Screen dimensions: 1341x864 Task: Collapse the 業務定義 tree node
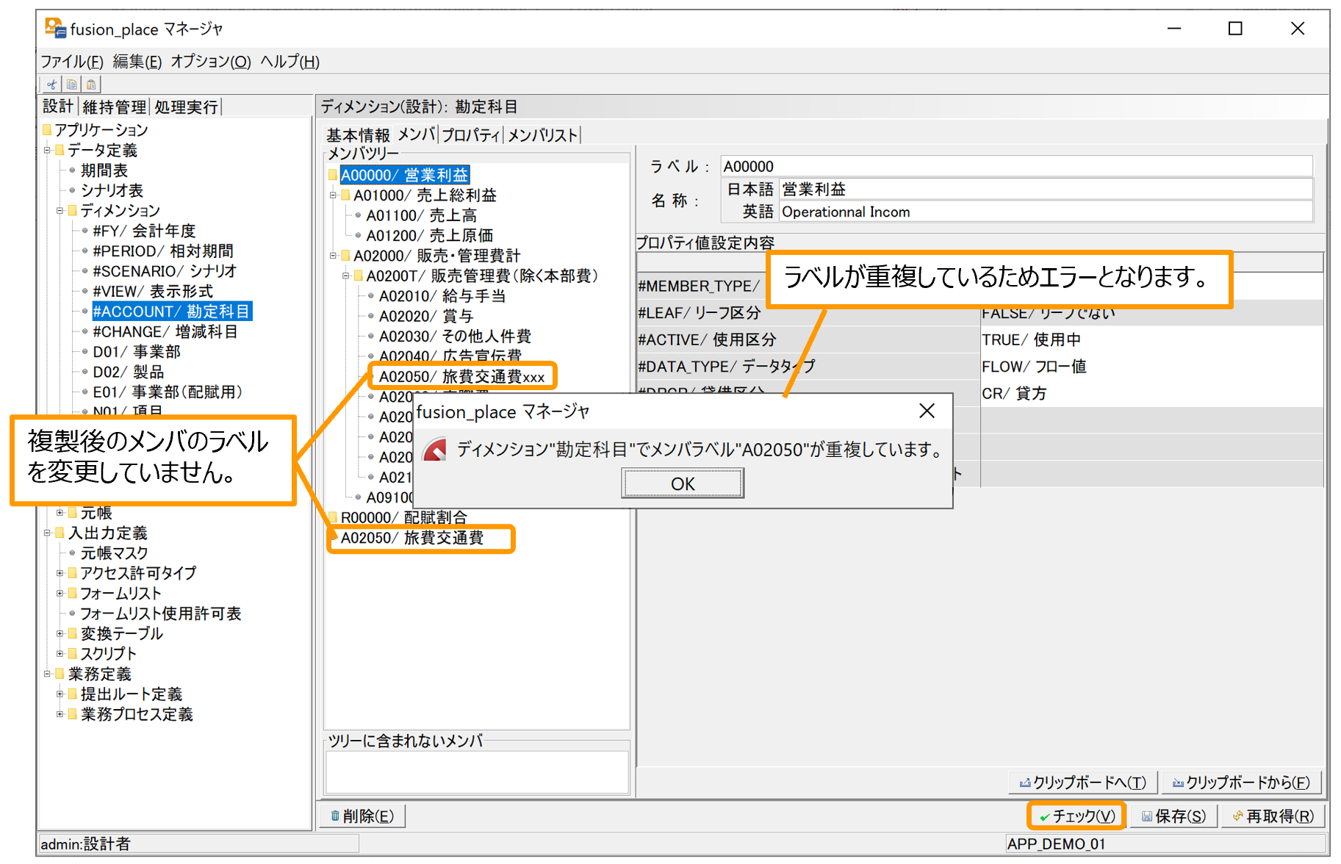coord(47,674)
